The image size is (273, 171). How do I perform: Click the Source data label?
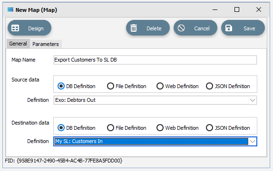[25, 80]
